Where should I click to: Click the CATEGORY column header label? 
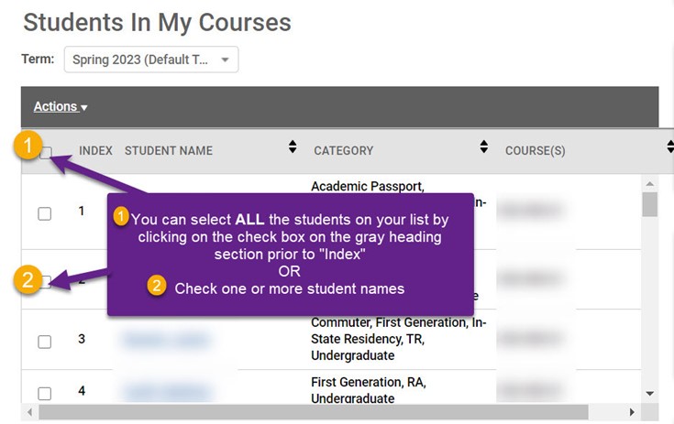[343, 151]
